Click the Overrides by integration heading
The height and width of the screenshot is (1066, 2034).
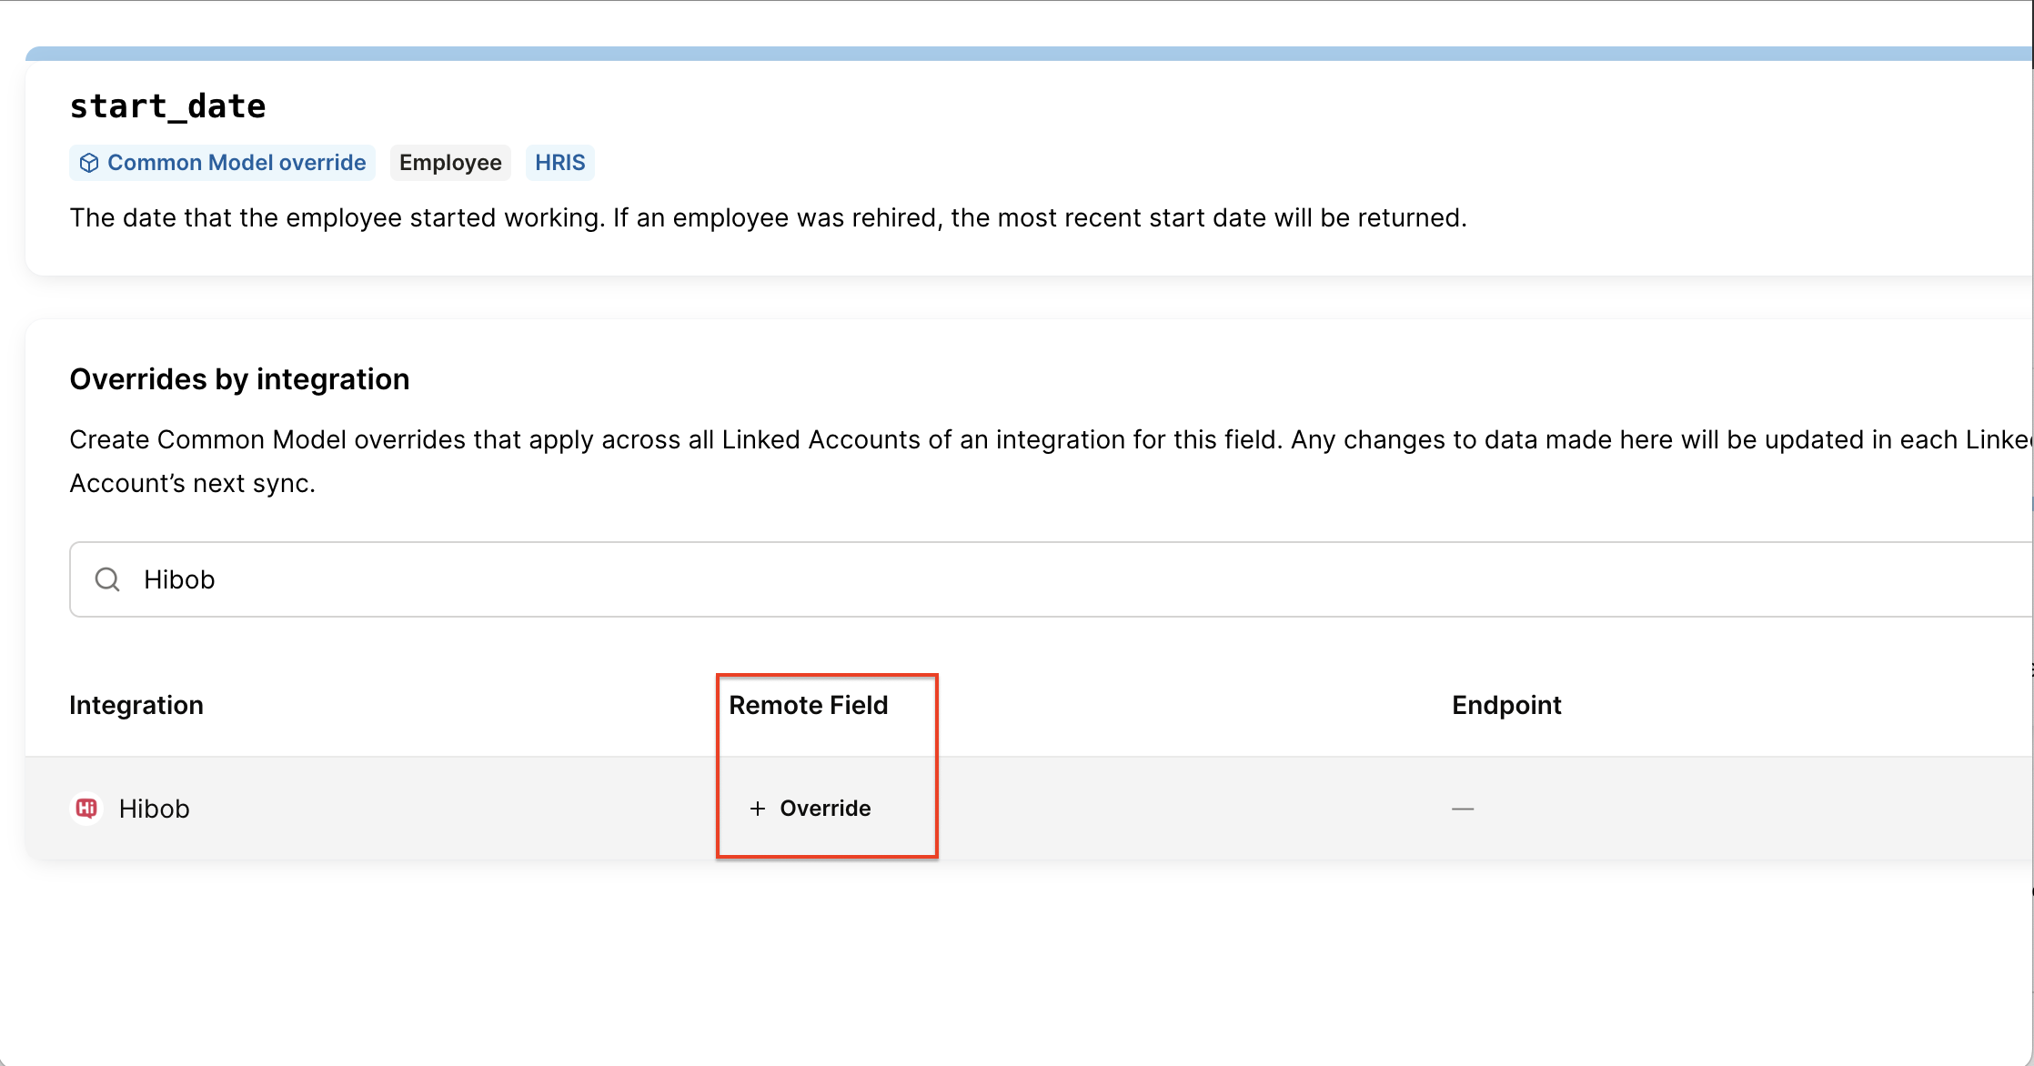coord(239,379)
